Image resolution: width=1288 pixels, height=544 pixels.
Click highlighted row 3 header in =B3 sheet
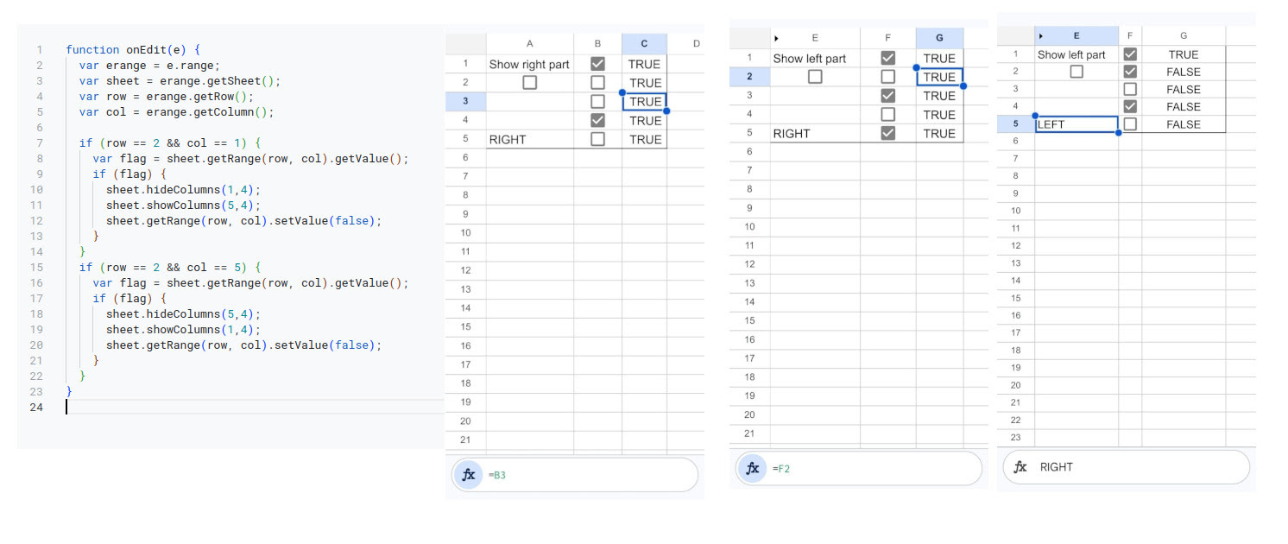coord(466,102)
